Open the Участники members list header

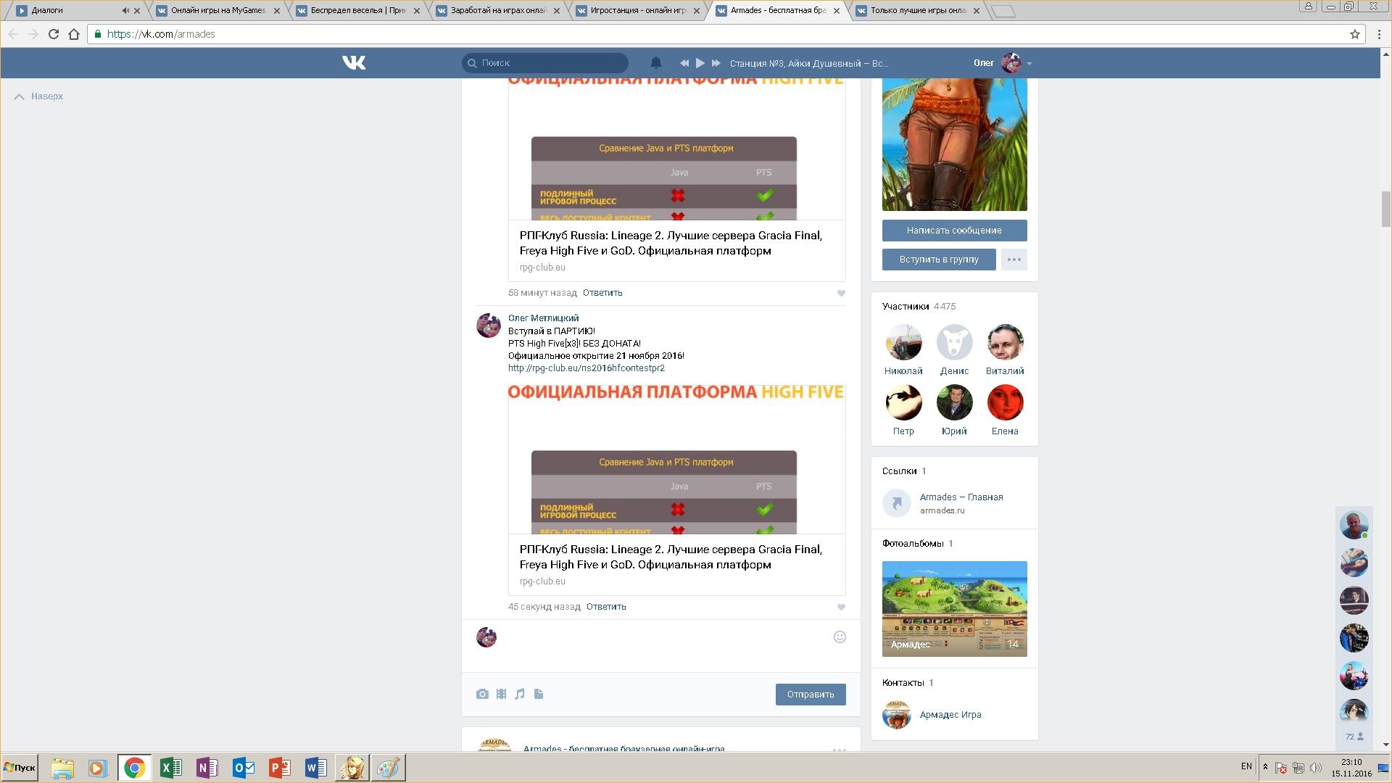pyautogui.click(x=919, y=307)
